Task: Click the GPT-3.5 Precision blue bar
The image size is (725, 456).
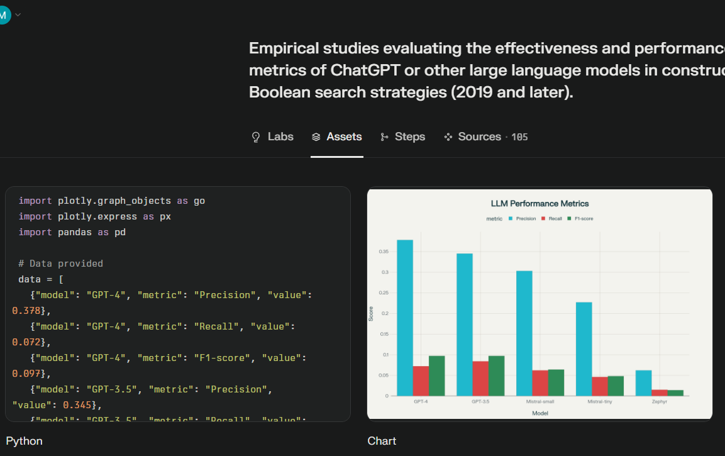Action: tap(465, 325)
